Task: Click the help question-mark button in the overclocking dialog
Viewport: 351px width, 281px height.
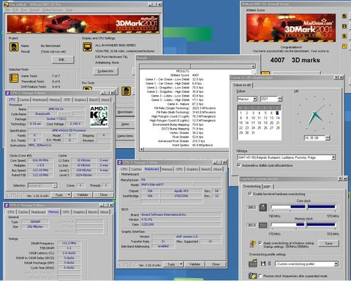Action: point(340,179)
